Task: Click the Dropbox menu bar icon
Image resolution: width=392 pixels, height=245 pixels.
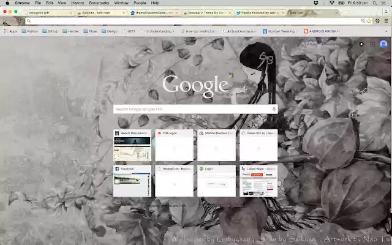Action: coord(316,3)
